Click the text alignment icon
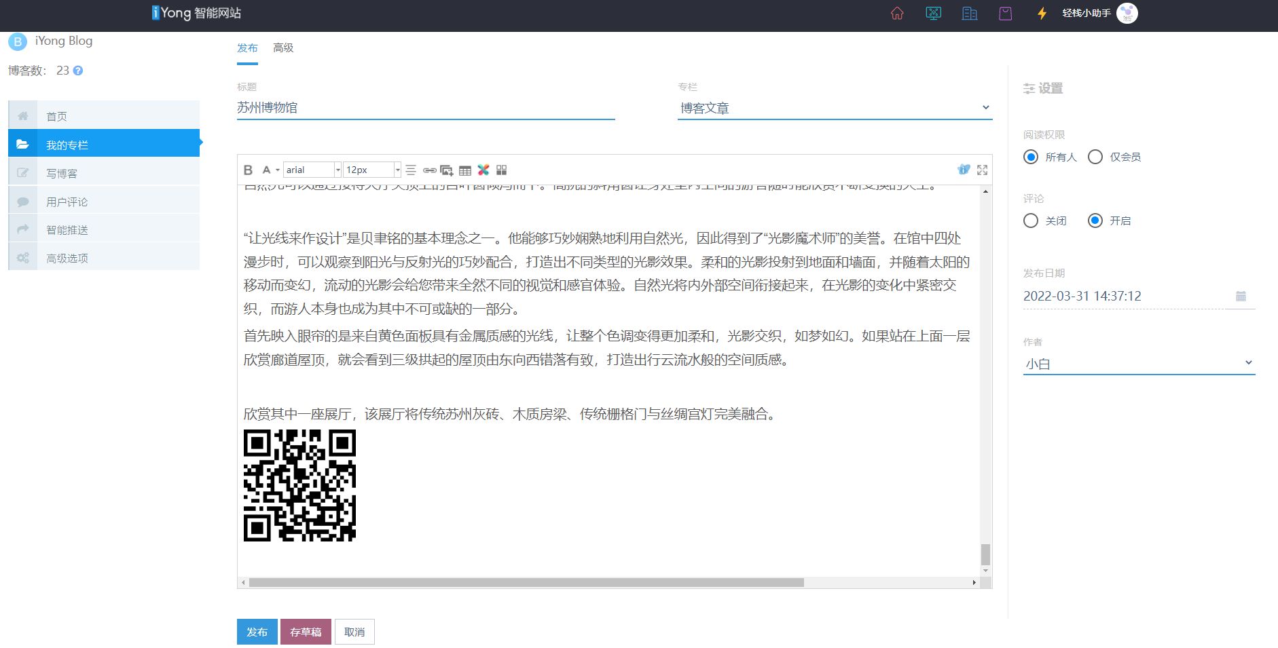This screenshot has height=648, width=1278. [x=411, y=170]
